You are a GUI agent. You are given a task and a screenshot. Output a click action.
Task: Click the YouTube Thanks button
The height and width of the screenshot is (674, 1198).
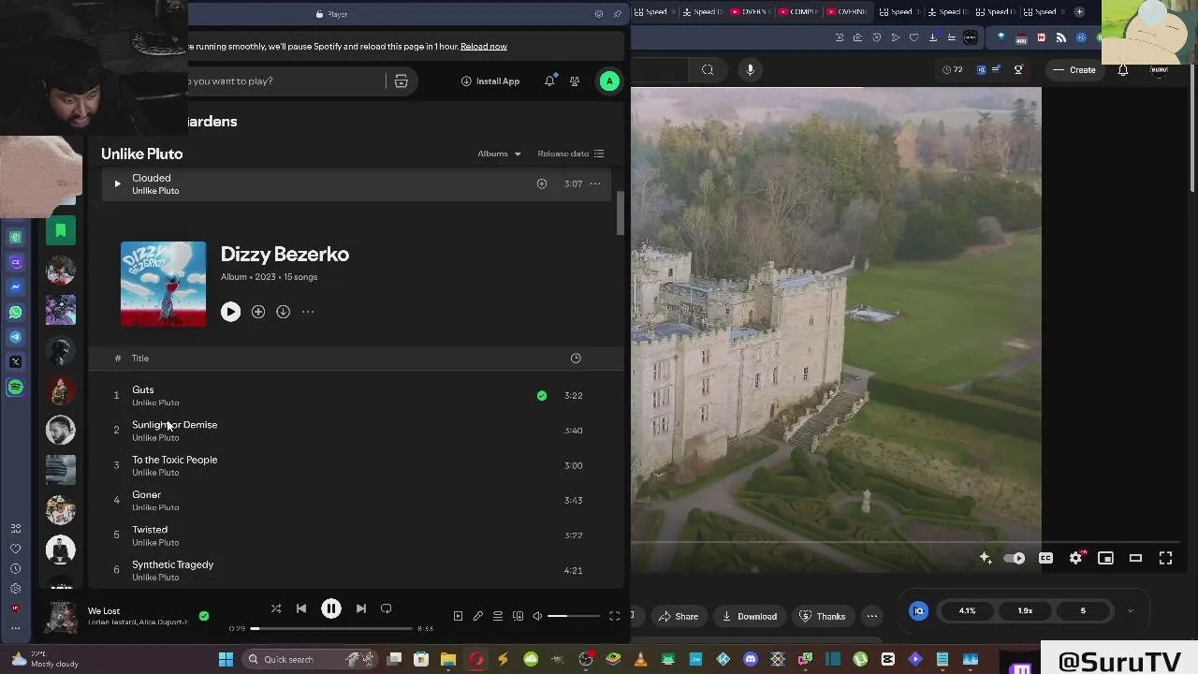tap(823, 616)
